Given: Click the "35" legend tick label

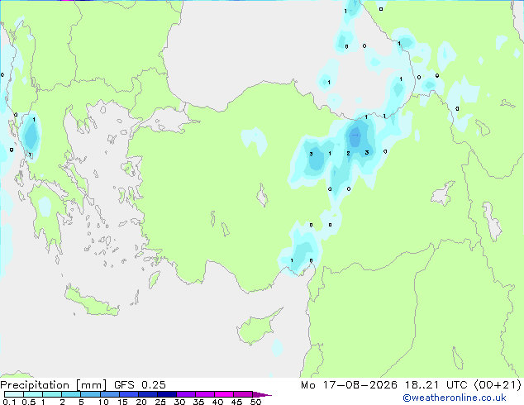Looking at the screenshot, I should [x=198, y=402].
